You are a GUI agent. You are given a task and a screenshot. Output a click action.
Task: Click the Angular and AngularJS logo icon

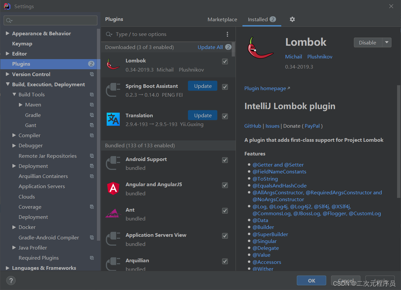tap(113, 188)
